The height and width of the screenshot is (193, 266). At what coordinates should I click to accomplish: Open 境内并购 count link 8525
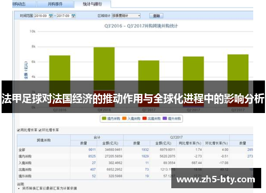pyautogui.click(x=92, y=156)
